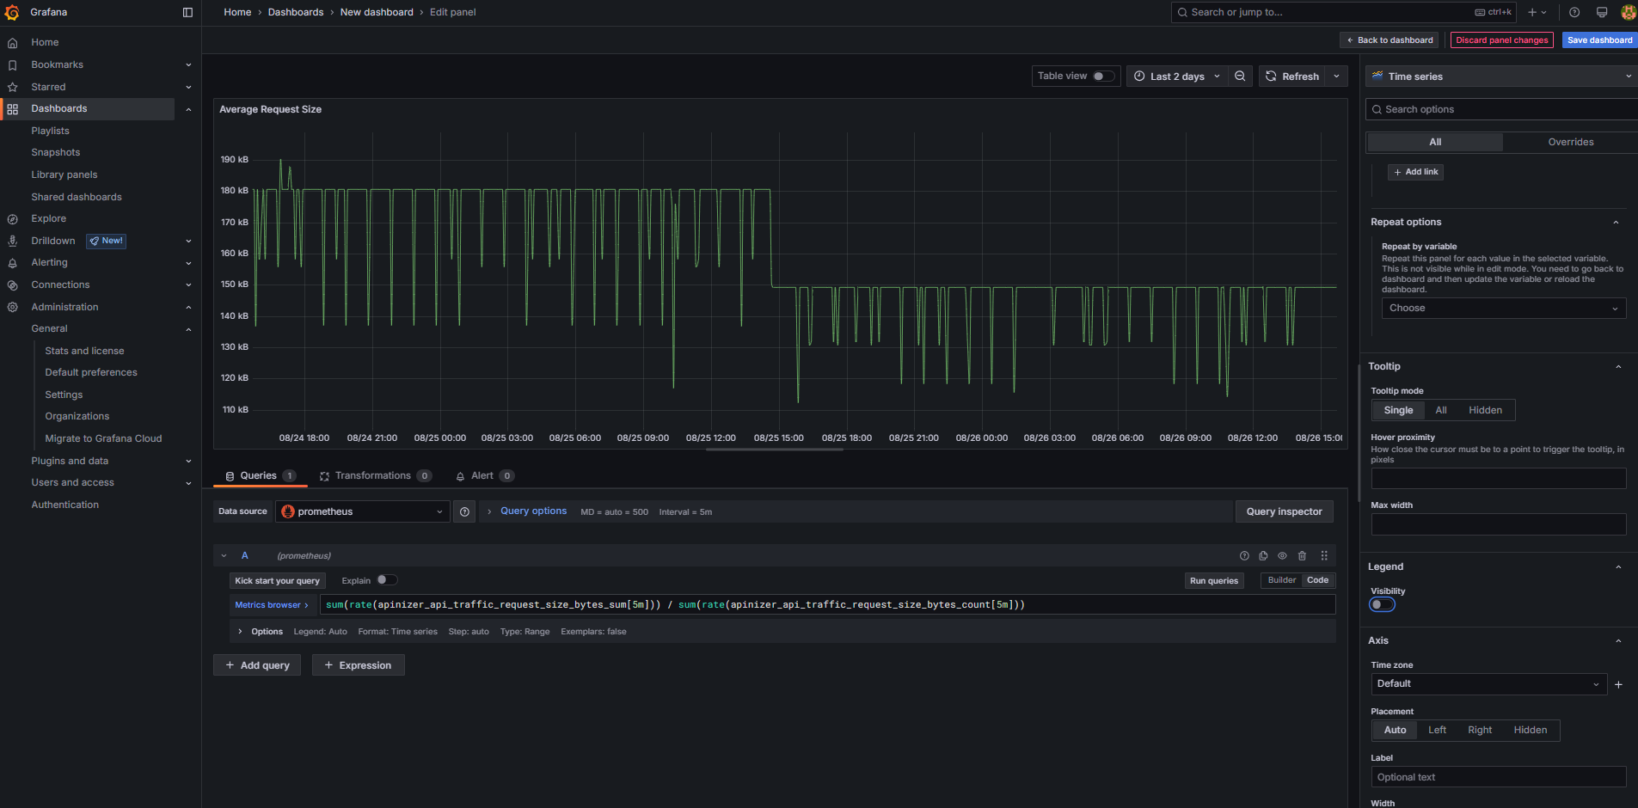Open the help menu icon in the top bar
The image size is (1638, 808).
(1574, 12)
